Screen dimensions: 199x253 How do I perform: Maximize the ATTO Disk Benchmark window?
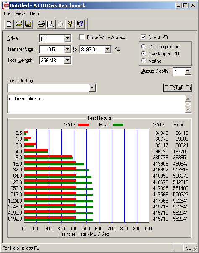(x=185, y=5)
